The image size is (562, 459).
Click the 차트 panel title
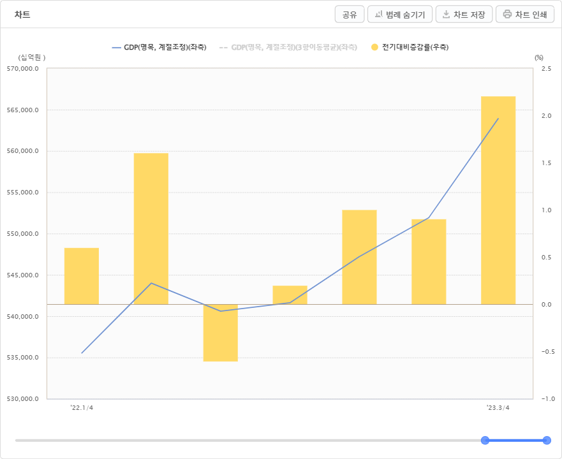[x=22, y=15]
